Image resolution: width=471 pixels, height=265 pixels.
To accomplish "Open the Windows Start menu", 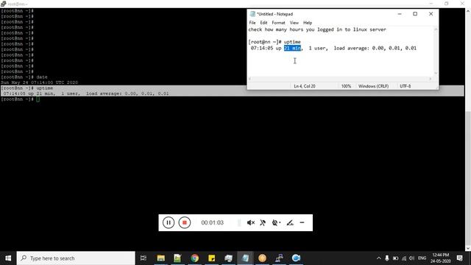I will tap(8, 258).
